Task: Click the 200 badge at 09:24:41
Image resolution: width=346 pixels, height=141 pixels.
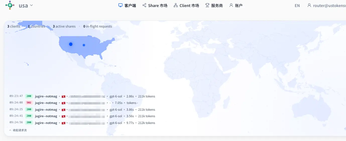Action: click(29, 116)
